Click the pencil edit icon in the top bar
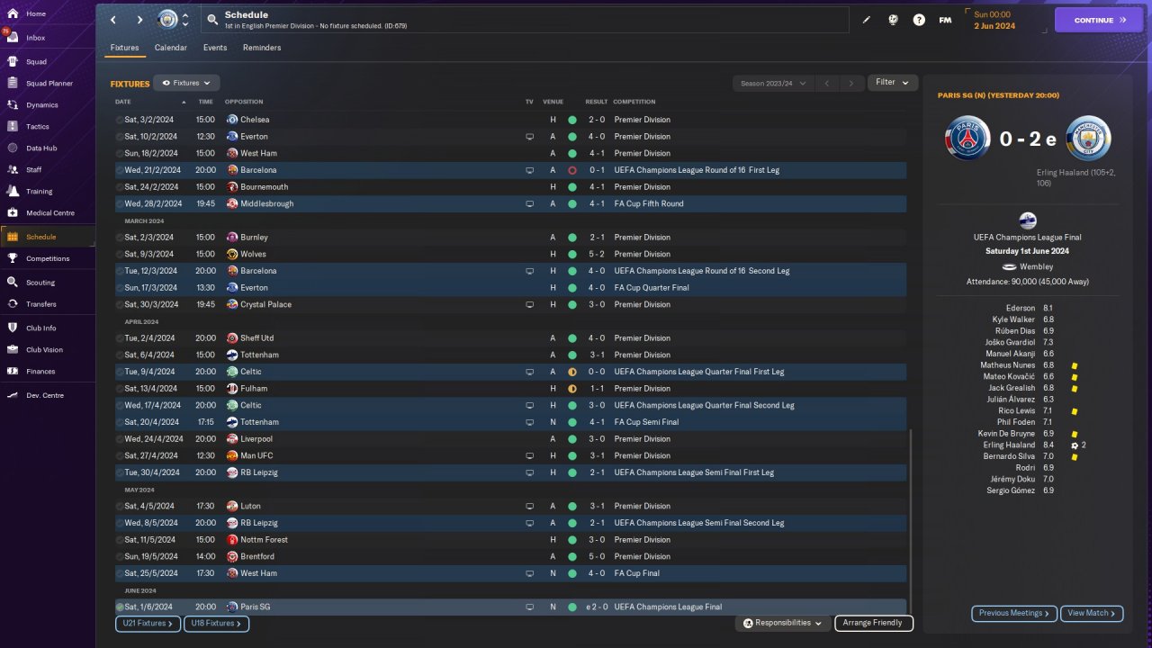This screenshot has height=648, width=1152. click(x=867, y=20)
